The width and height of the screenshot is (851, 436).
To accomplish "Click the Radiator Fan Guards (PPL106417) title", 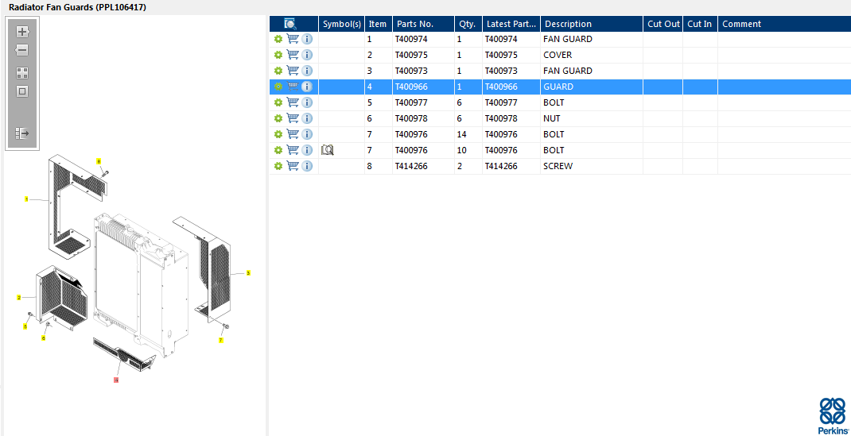I will pyautogui.click(x=78, y=7).
